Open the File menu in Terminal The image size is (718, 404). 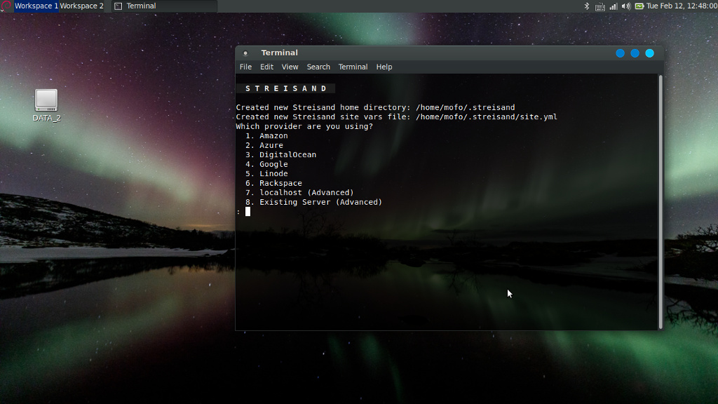click(245, 67)
